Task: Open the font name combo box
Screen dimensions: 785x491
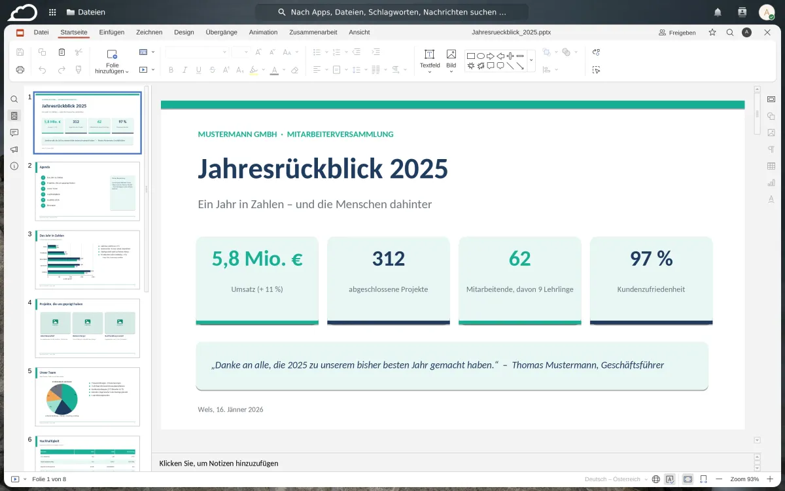Action: click(196, 52)
